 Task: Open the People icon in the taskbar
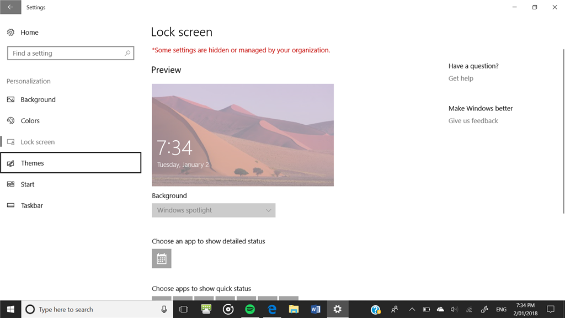click(x=395, y=309)
